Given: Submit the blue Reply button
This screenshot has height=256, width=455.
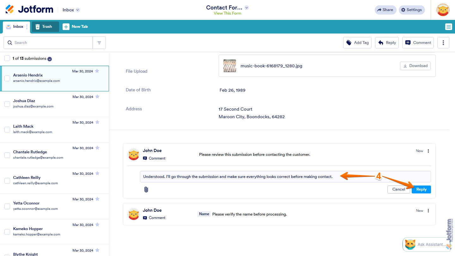Looking at the screenshot, I should [421, 189].
